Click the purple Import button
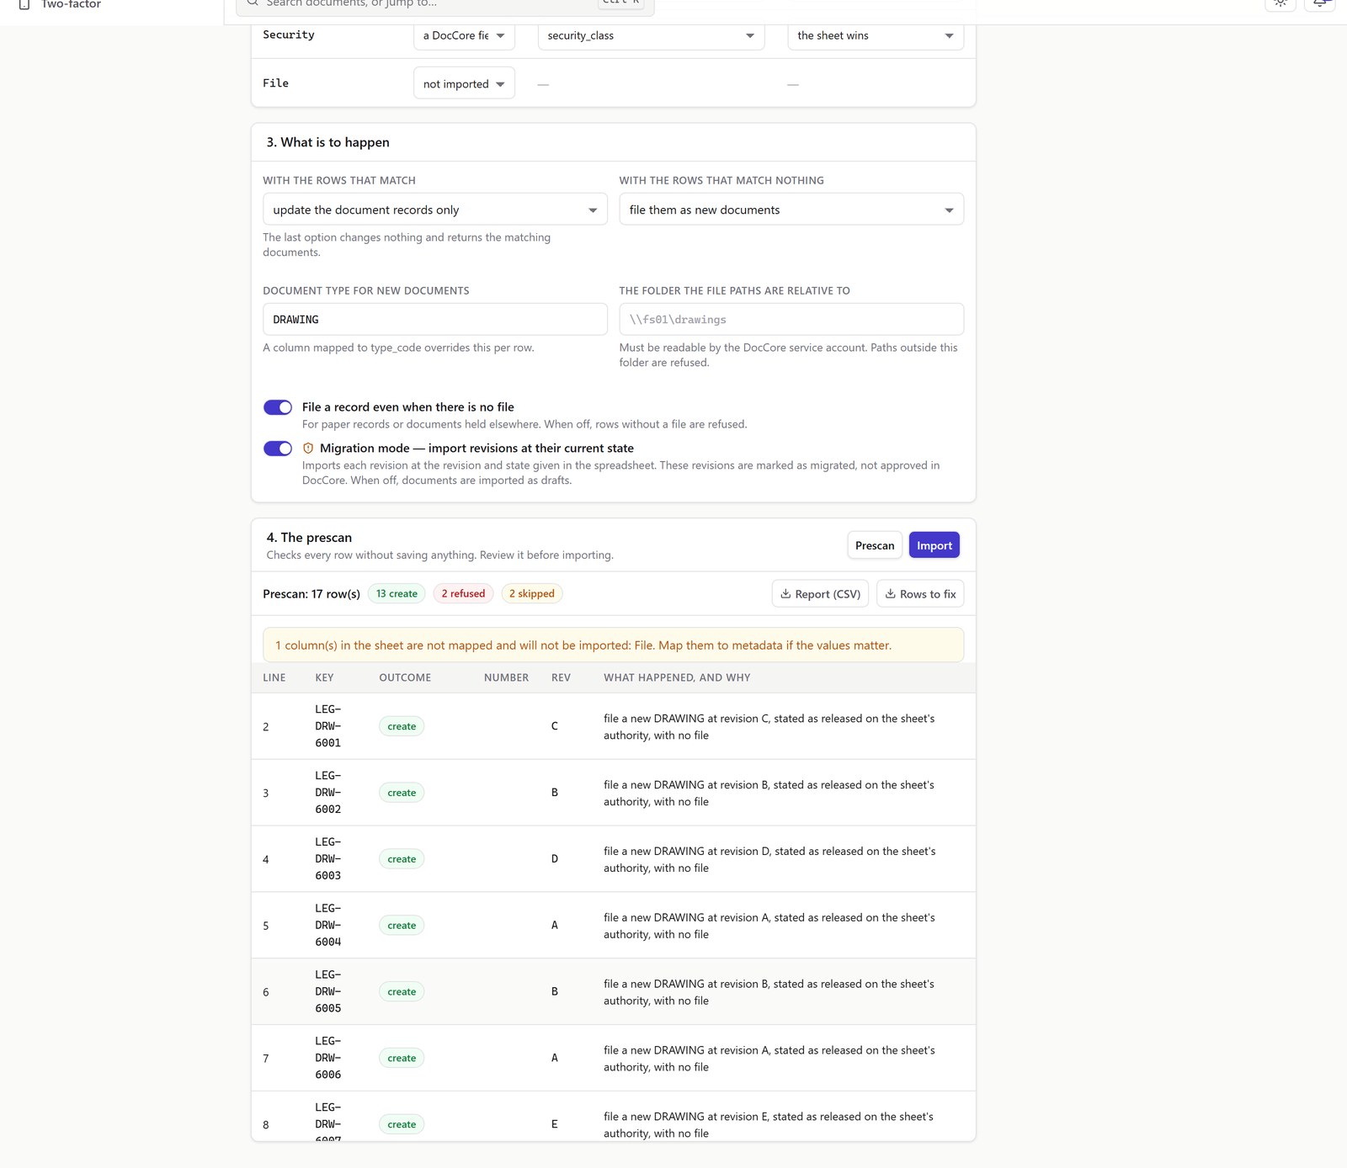 pos(934,545)
